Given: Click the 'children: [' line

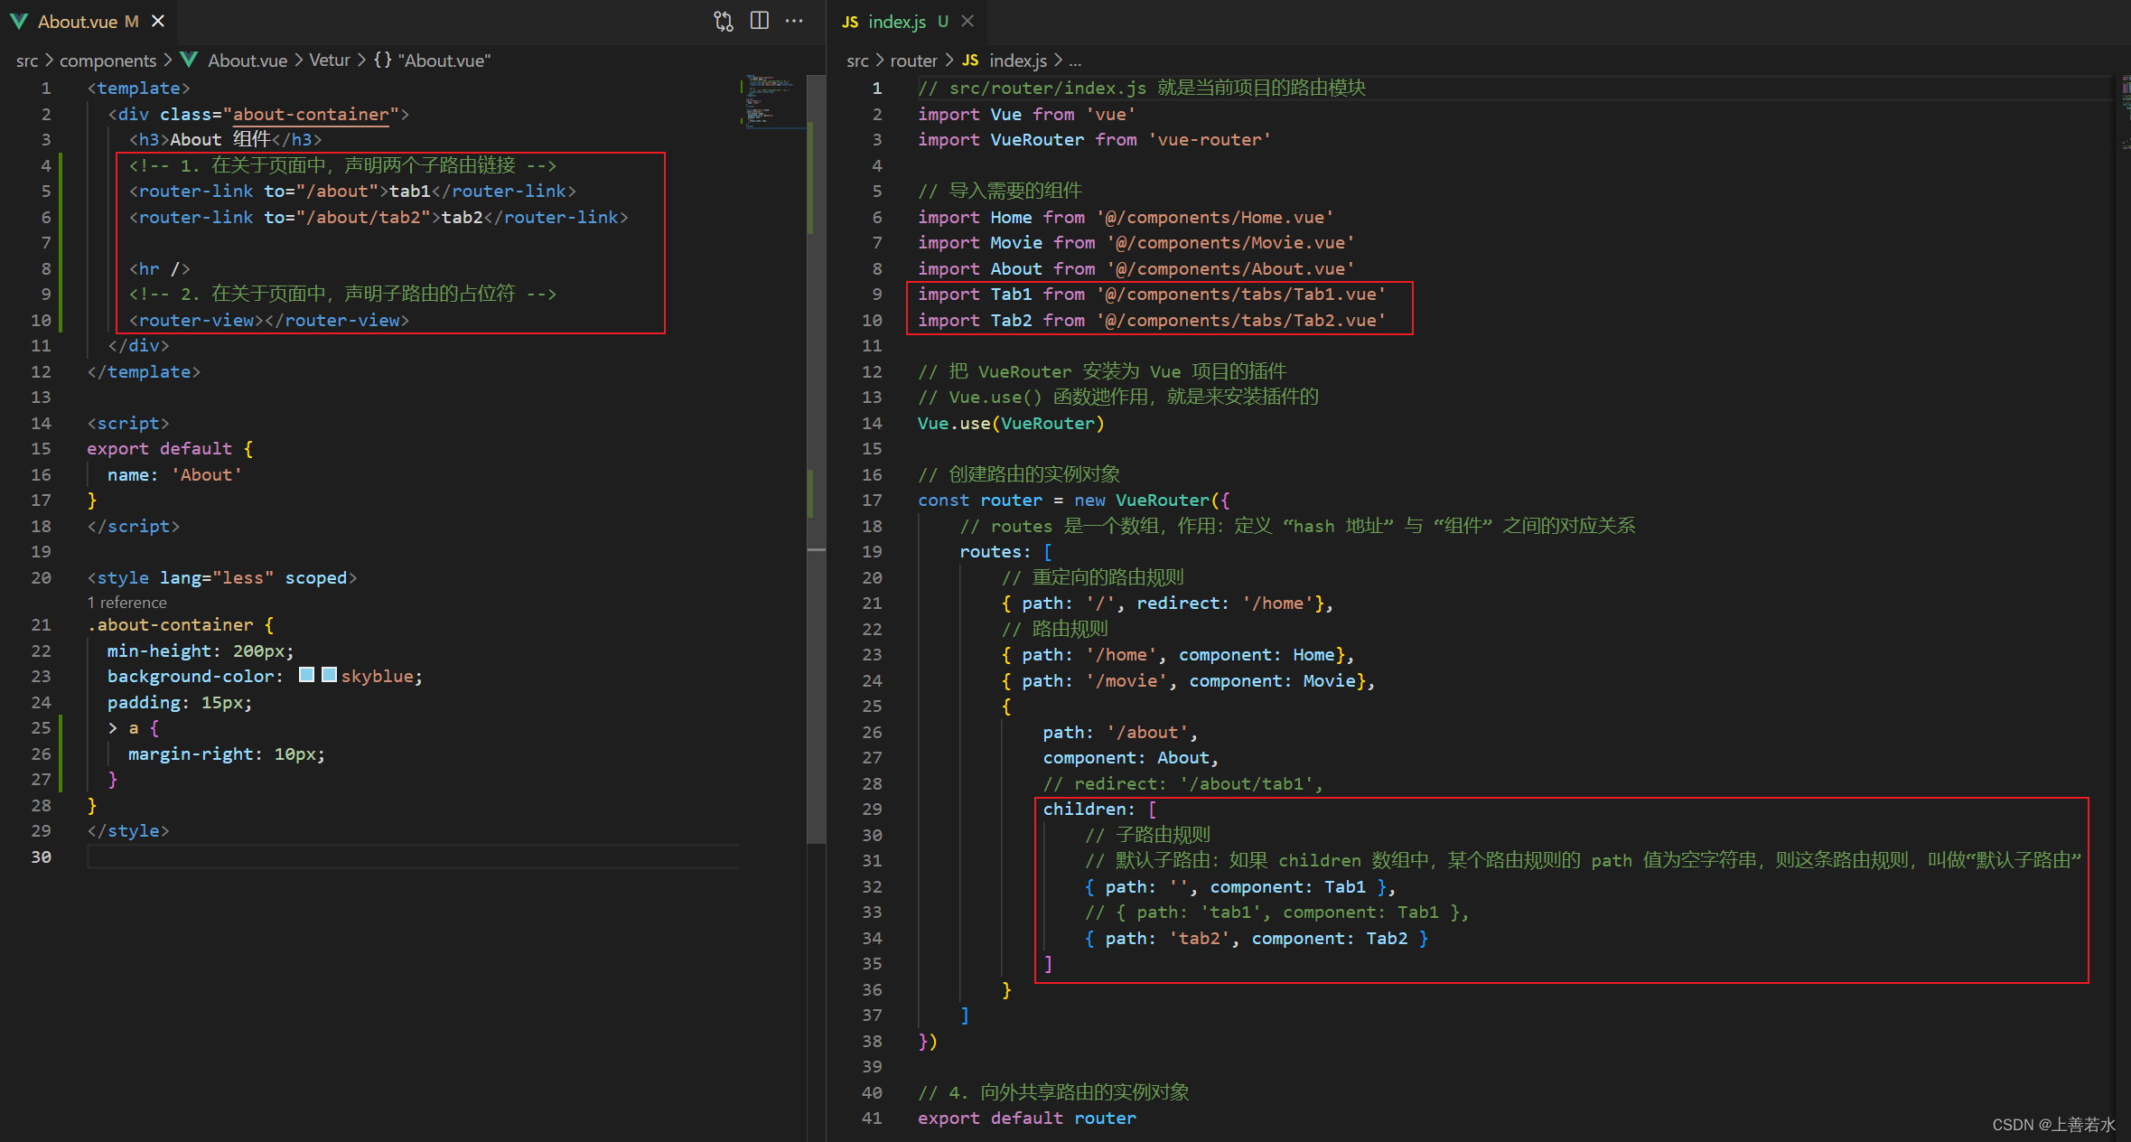Looking at the screenshot, I should (x=1099, y=809).
